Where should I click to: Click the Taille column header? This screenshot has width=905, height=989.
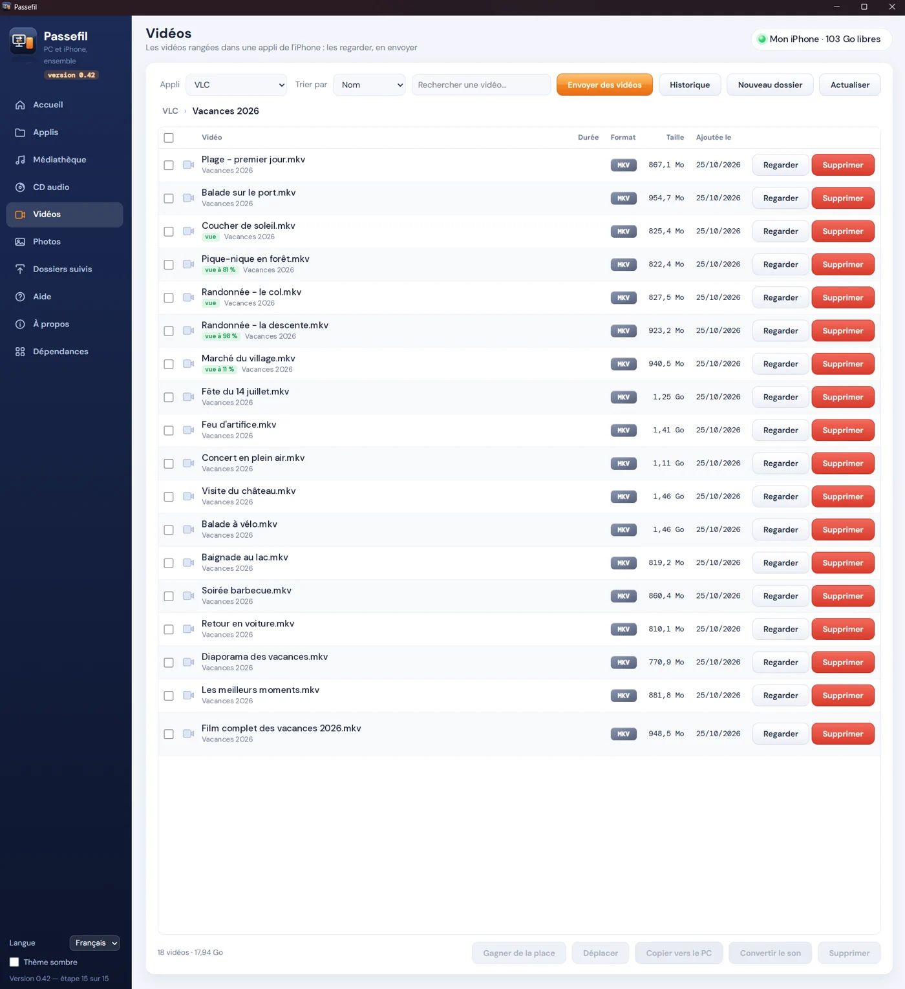(x=675, y=138)
